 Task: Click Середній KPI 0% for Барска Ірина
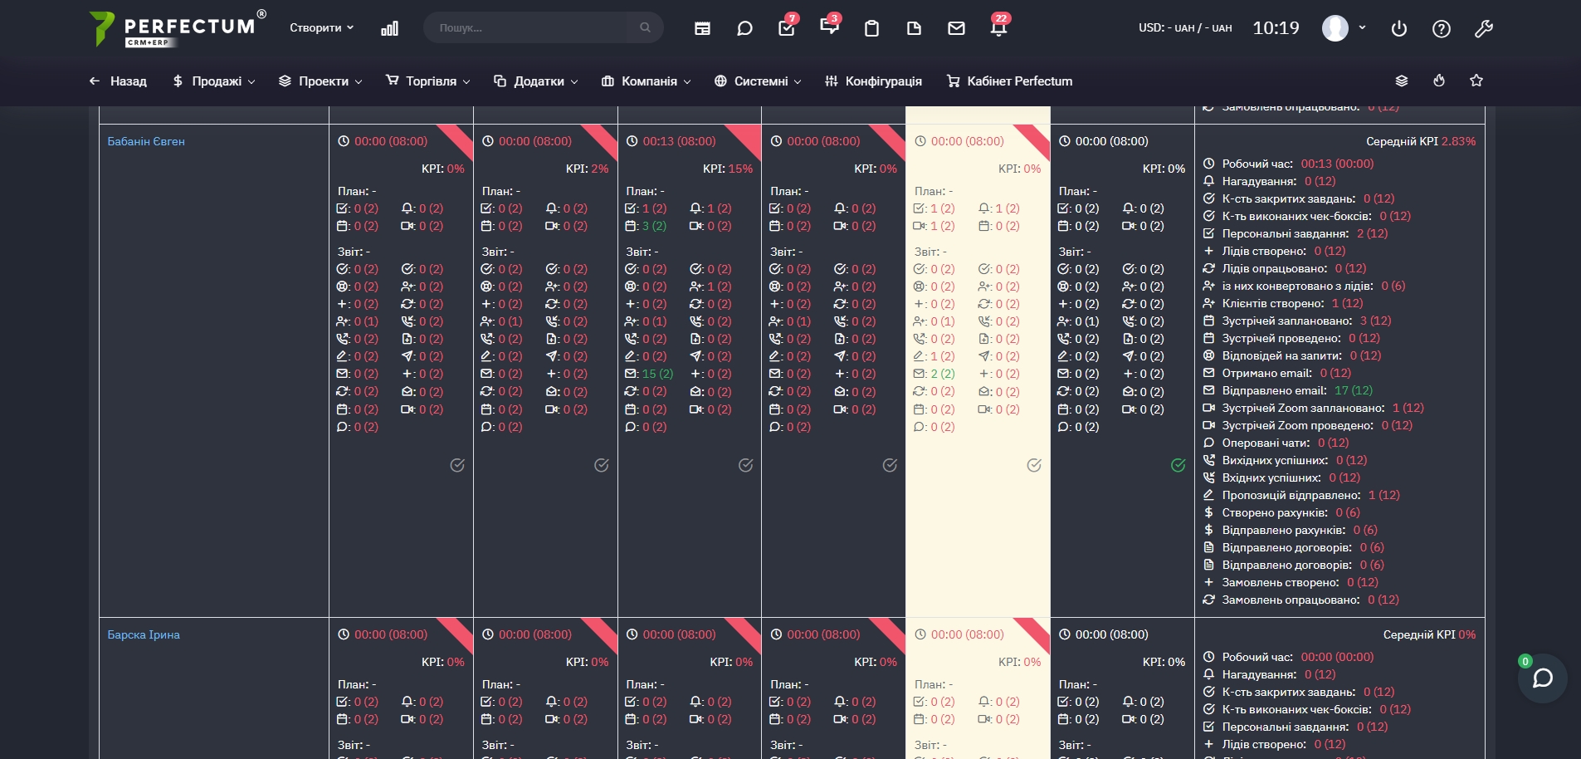click(x=1429, y=634)
